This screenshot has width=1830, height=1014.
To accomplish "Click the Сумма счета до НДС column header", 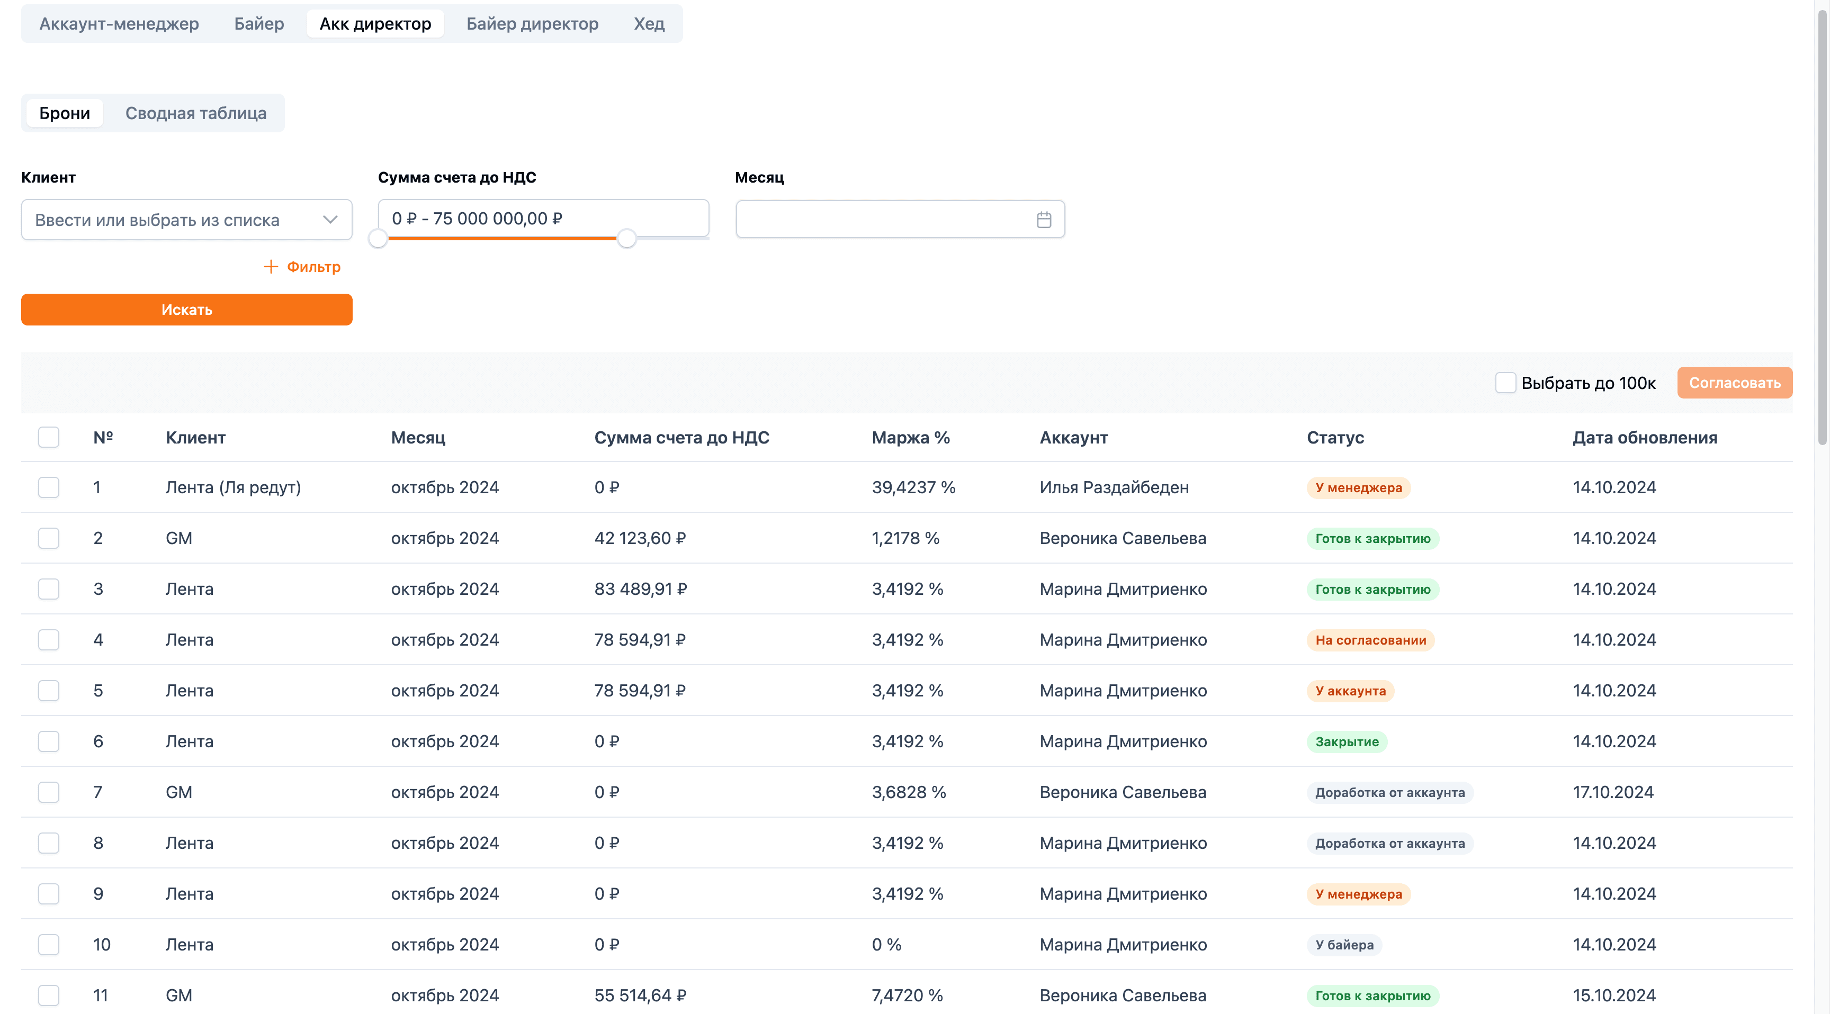I will point(681,438).
